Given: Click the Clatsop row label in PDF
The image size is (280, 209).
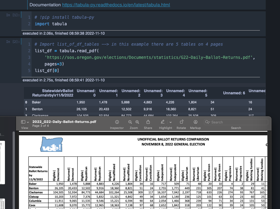Looking at the screenshot, I should [34, 197].
